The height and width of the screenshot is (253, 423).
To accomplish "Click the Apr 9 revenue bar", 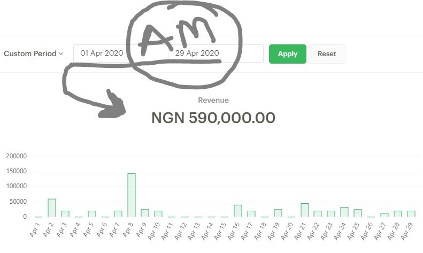I will 145,213.
